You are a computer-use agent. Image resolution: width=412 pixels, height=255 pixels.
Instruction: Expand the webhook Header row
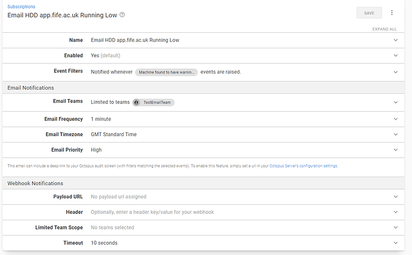click(395, 212)
